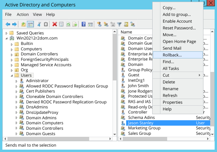The height and width of the screenshot is (152, 217).
Task: Click the Forward arrow toolbar icon
Action: coord(14,24)
